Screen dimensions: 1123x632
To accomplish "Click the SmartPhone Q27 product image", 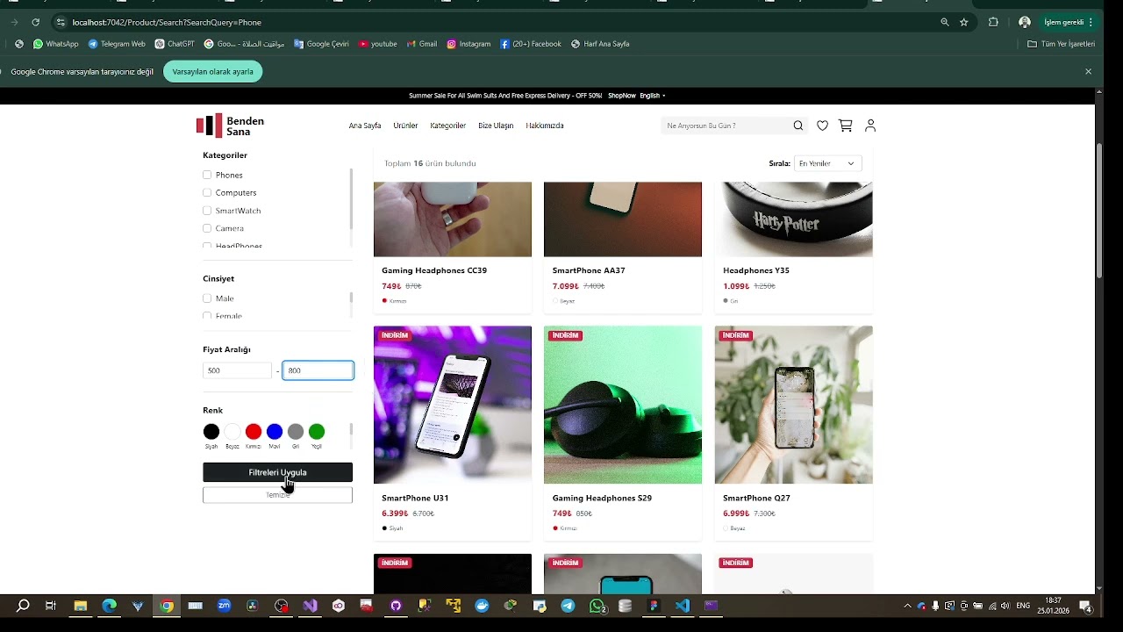I will coord(794,405).
